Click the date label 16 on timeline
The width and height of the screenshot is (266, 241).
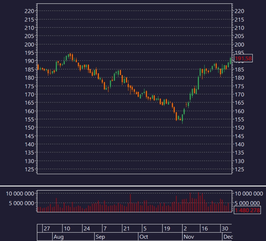pos(204,229)
